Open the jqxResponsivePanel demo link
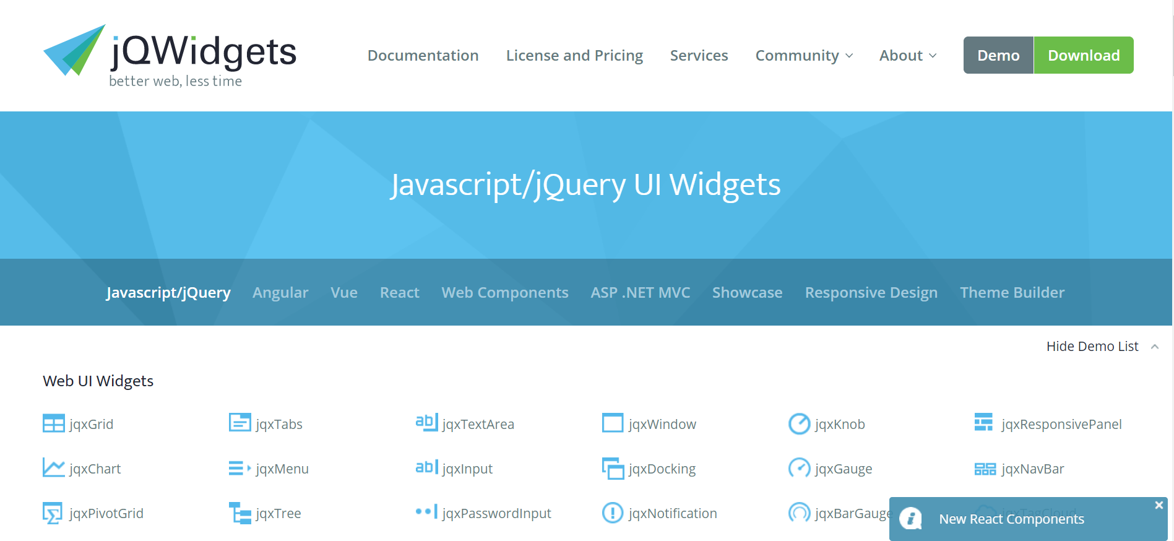 click(1061, 424)
